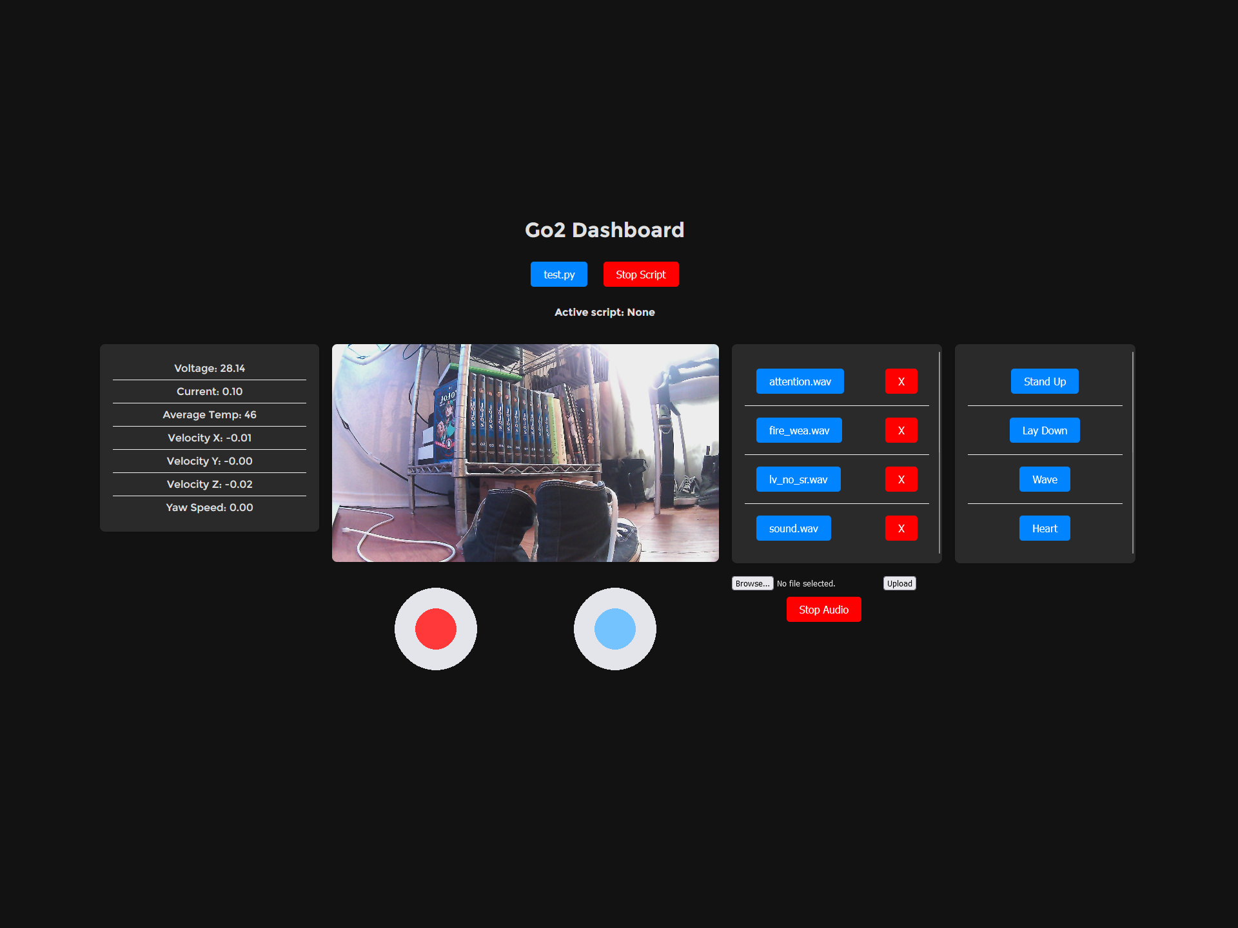Trigger the Wave action
This screenshot has height=928, width=1238.
point(1045,479)
